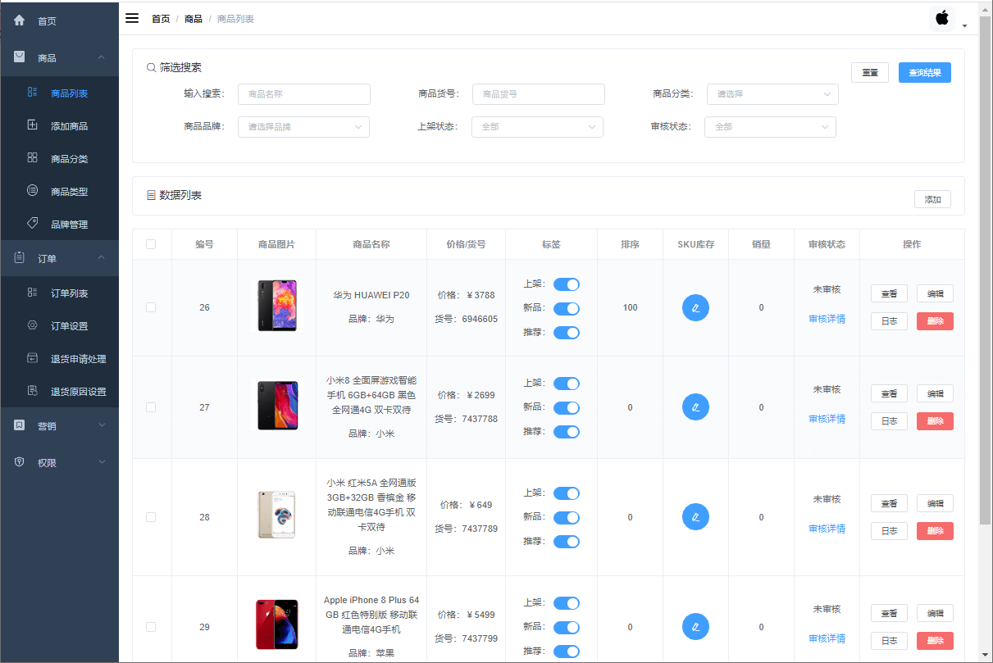Click the 商品货号 input field
Image resolution: width=993 pixels, height=663 pixels.
539,94
